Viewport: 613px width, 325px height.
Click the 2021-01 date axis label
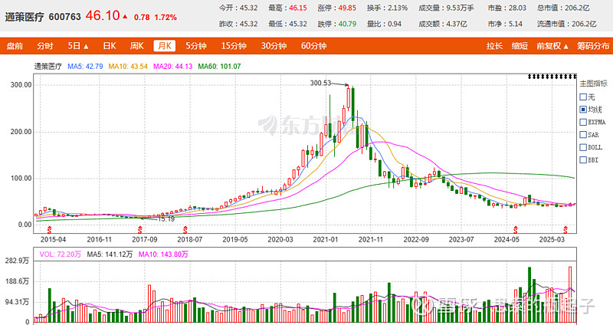point(325,239)
